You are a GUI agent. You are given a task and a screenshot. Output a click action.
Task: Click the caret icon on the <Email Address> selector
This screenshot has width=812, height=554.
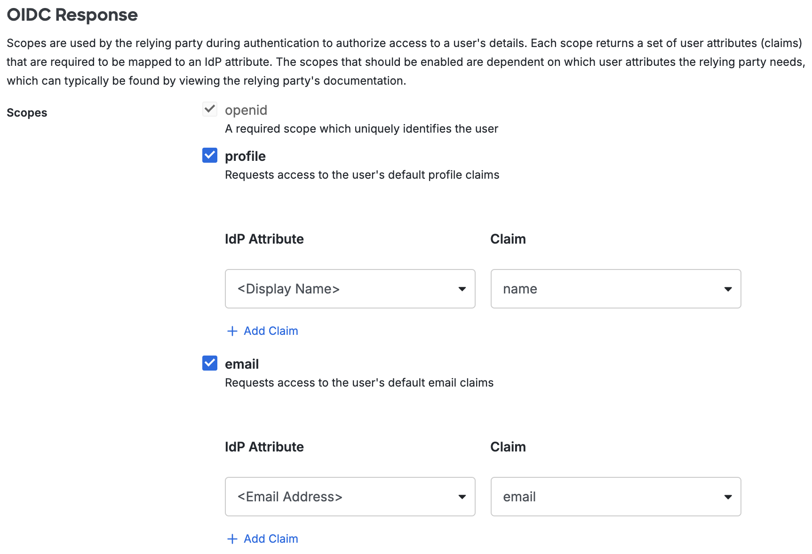pos(462,497)
